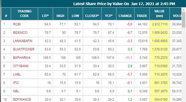186x102 pixels.
Task: Select the BXPHARMA trading code
Action: 22,58
